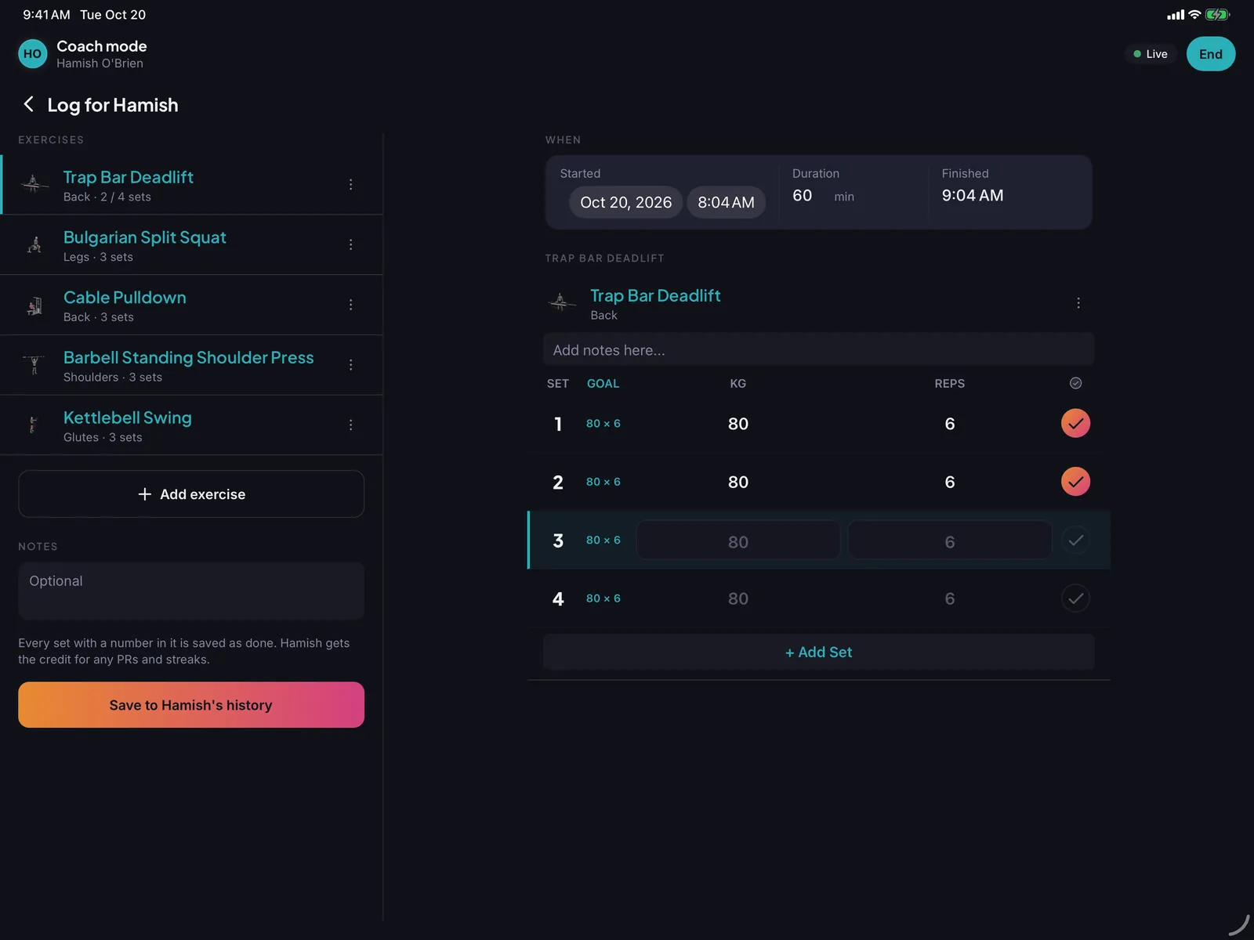Click the Trap Bar Deadlift thumbnail in sidebar
Screen dimensions: 1254x940
33,184
